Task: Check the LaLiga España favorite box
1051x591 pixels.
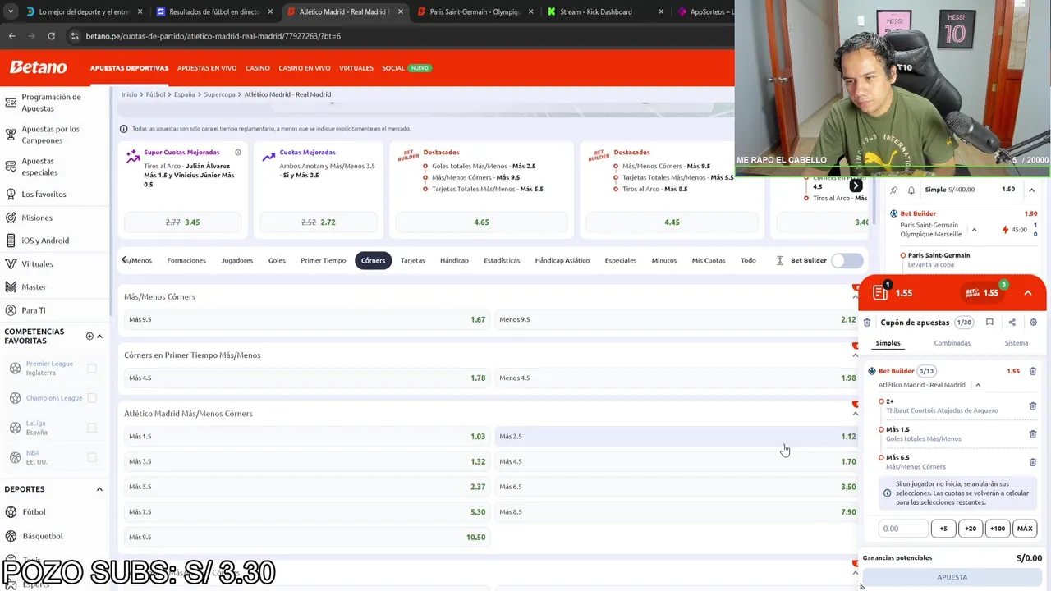Action: click(x=92, y=428)
